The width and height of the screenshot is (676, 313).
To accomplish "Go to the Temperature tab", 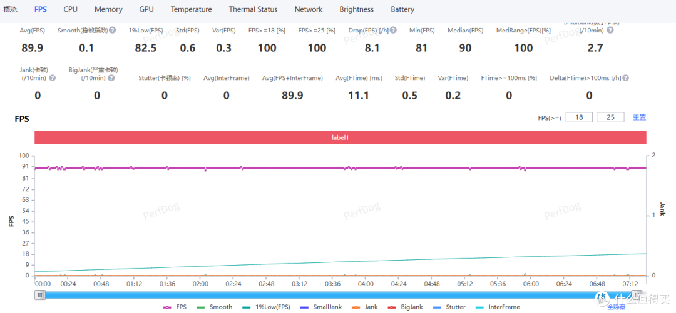I will click(191, 9).
